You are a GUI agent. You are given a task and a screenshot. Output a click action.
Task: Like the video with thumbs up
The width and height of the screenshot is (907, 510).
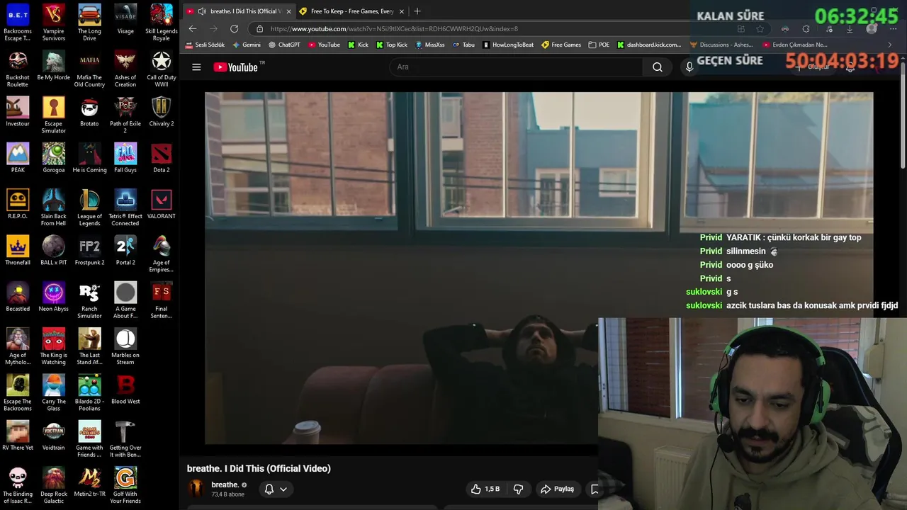click(x=485, y=489)
